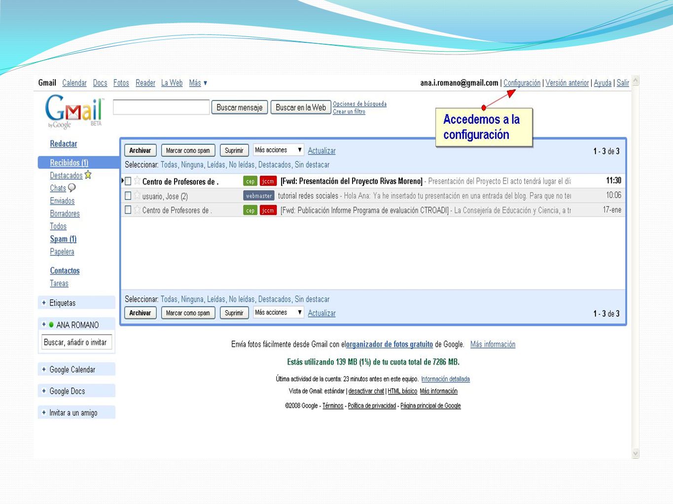This screenshot has height=504, width=673.
Task: Click Salir to sign out
Action: coord(623,83)
